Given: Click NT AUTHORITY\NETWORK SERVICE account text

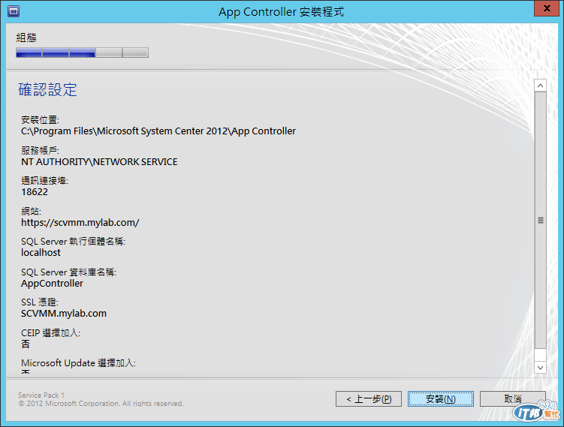Looking at the screenshot, I should (99, 162).
